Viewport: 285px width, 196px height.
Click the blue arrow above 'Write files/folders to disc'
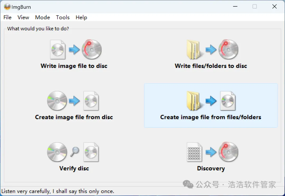coord(211,50)
